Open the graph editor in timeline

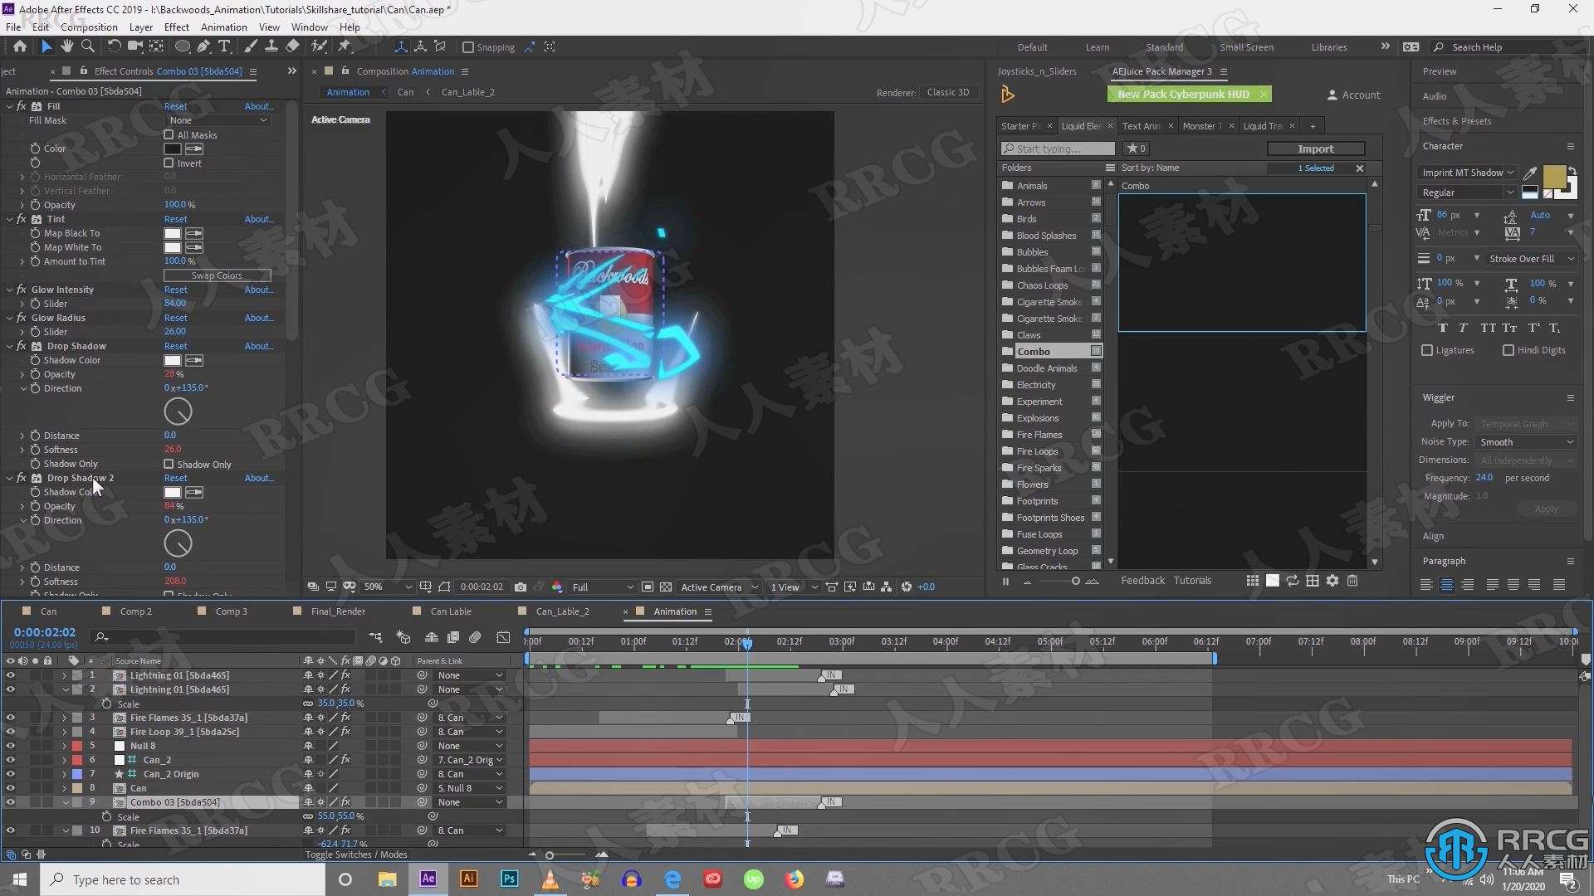(503, 637)
